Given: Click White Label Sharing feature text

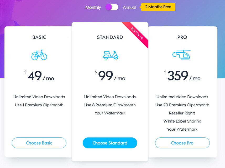Looking at the screenshot, I should click(182, 121).
